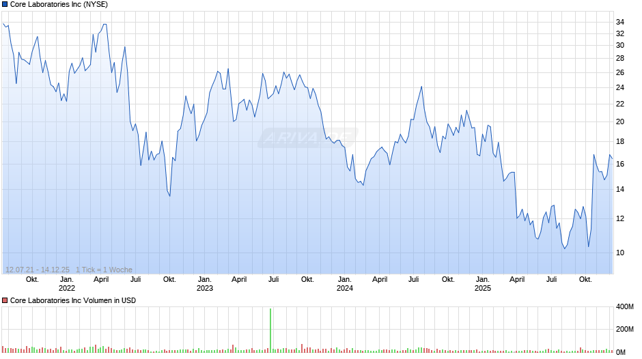Click price axis label 20
Screen dimensions: 642x359
tap(620, 121)
